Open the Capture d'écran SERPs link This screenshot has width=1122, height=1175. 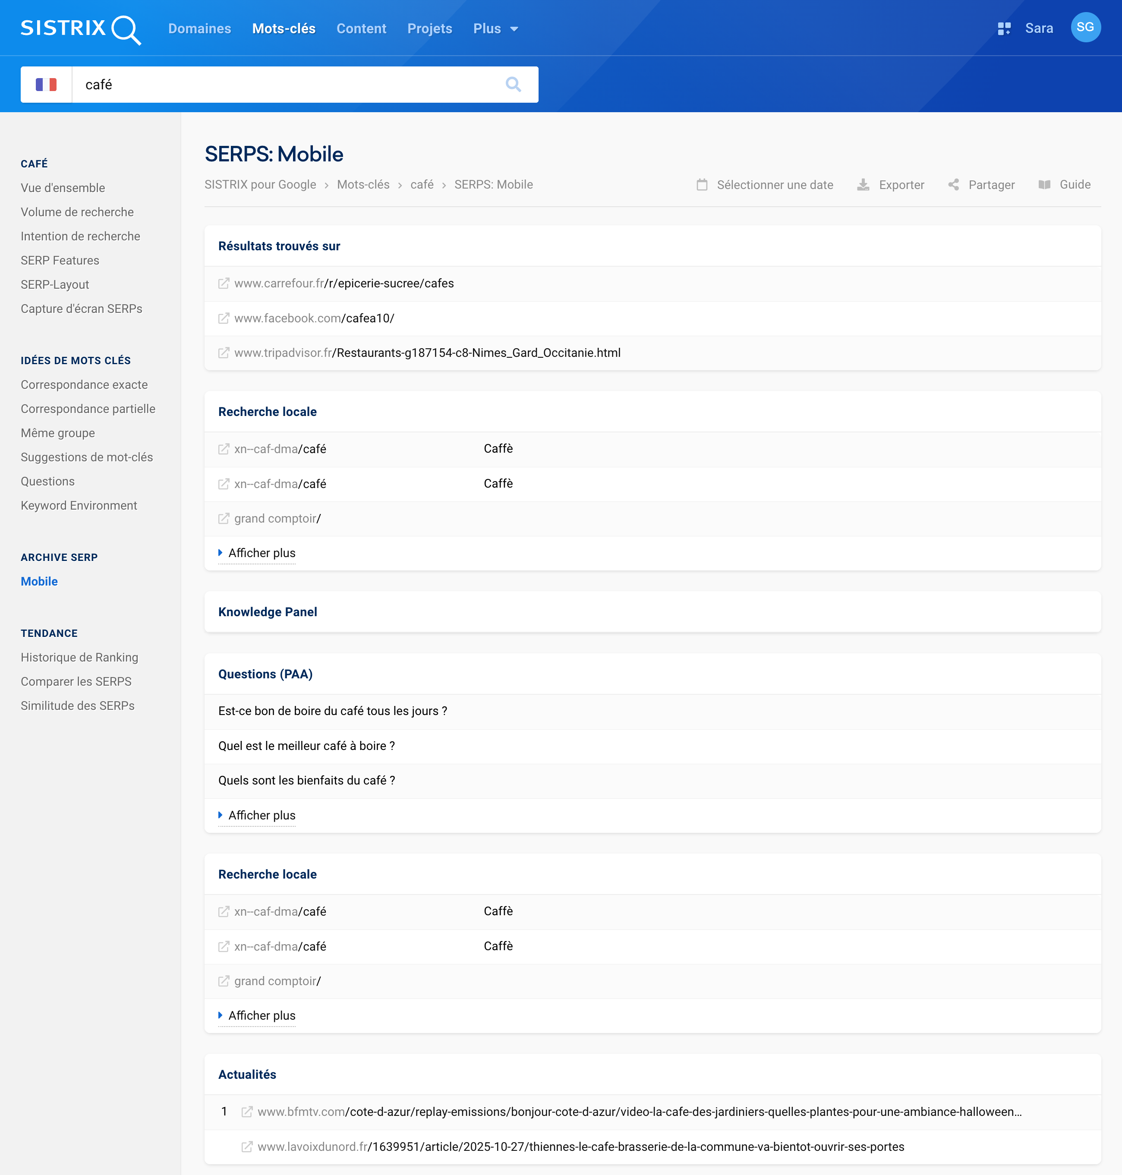coord(81,309)
